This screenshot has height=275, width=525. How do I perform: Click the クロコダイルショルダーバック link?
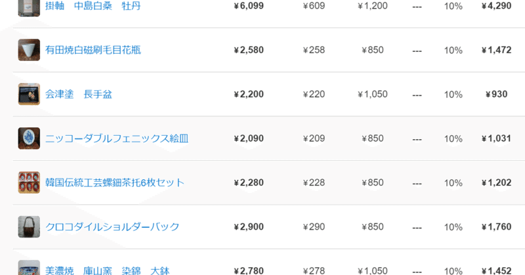point(112,227)
